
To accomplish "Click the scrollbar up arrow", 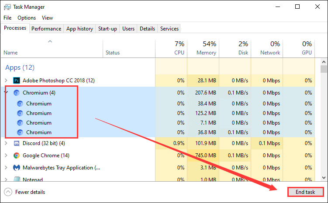I will point(324,62).
